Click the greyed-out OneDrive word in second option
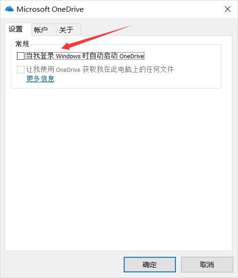This screenshot has height=278, width=238. (x=68, y=70)
